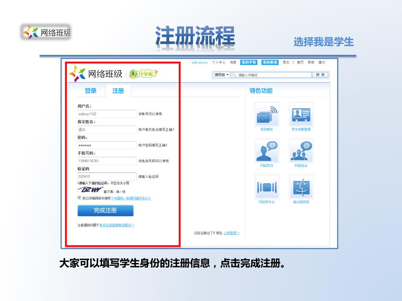
Task: Click the 开学啦 banner badge
Action: point(143,74)
